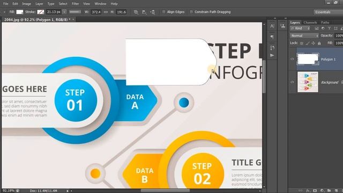
Task: Select the Background layer thumbnail
Action: (x=308, y=82)
